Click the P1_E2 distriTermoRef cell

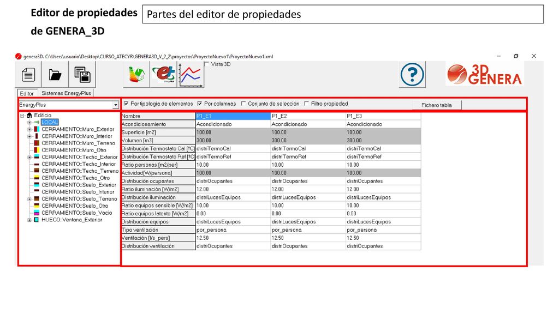pos(308,156)
